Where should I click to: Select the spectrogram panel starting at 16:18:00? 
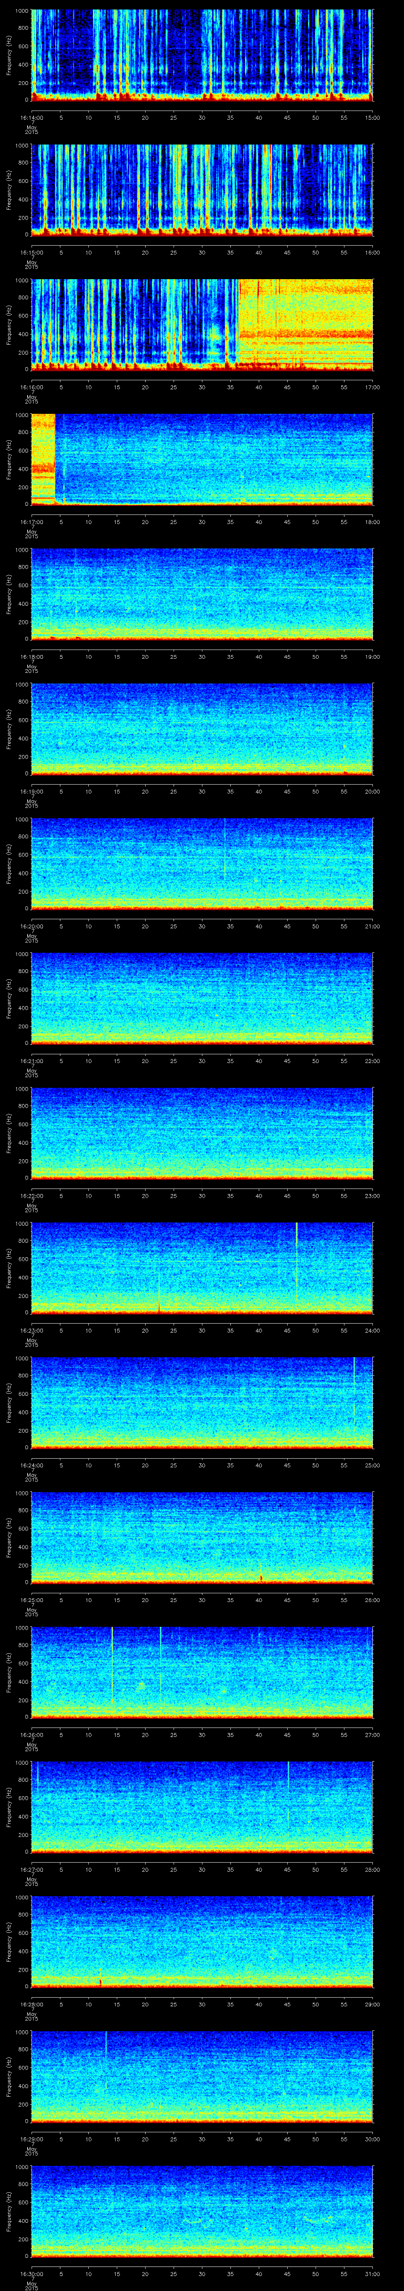[x=202, y=594]
